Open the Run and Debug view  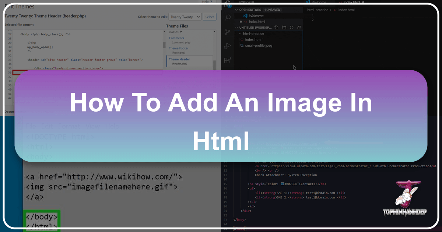pos(228,46)
